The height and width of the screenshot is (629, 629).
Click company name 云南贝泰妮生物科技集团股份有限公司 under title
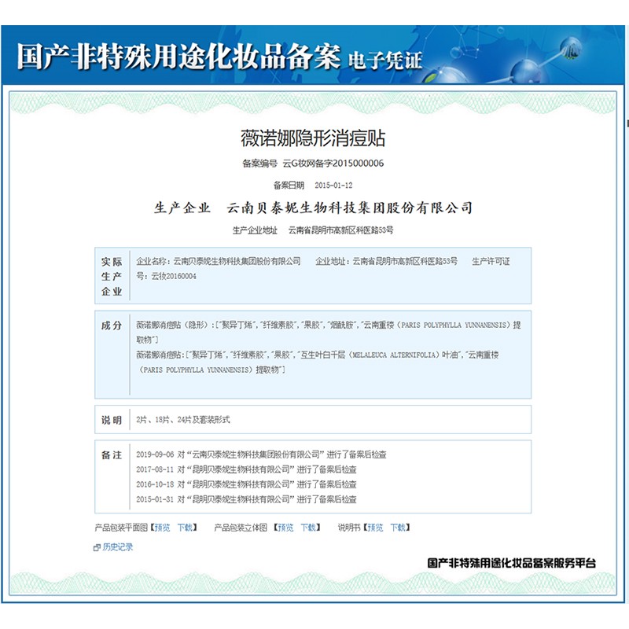(349, 208)
